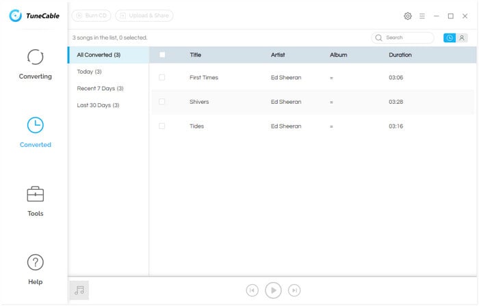Check the box for Shivers
Image resolution: width=479 pixels, height=306 pixels.
(162, 102)
